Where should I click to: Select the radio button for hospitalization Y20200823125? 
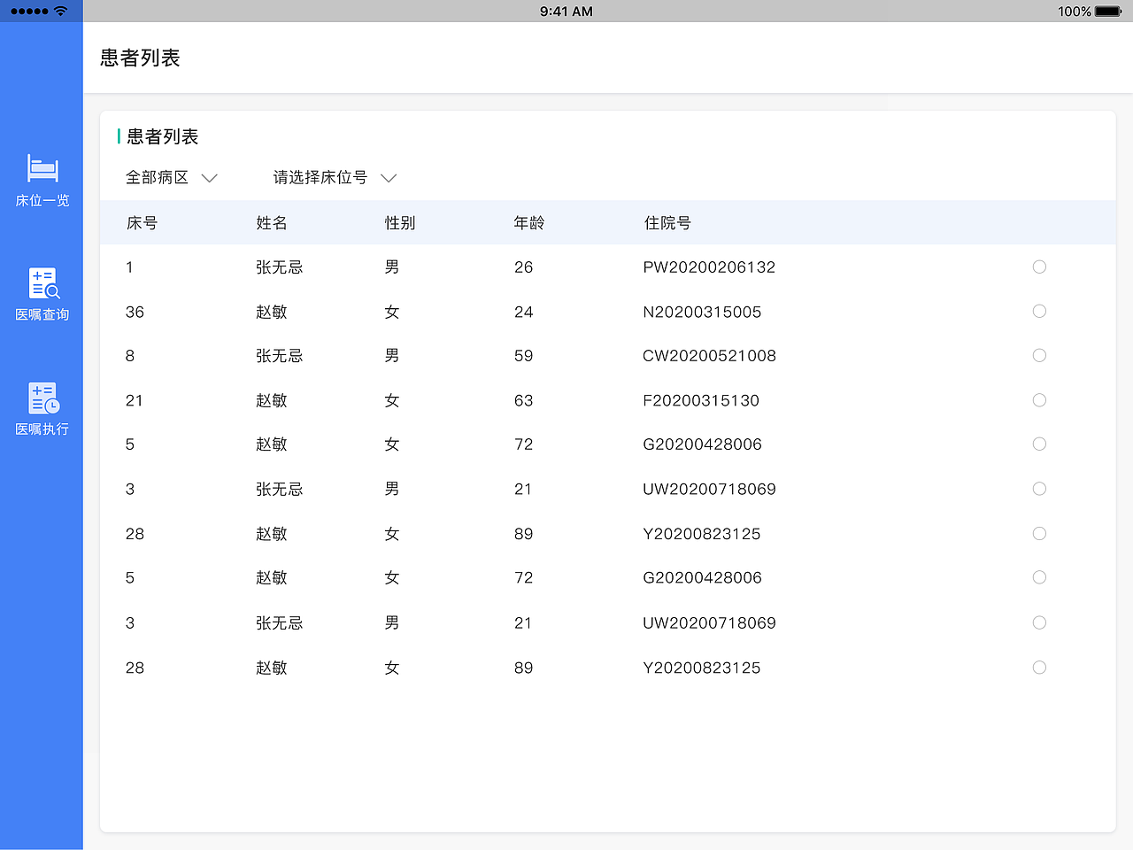(x=1039, y=533)
